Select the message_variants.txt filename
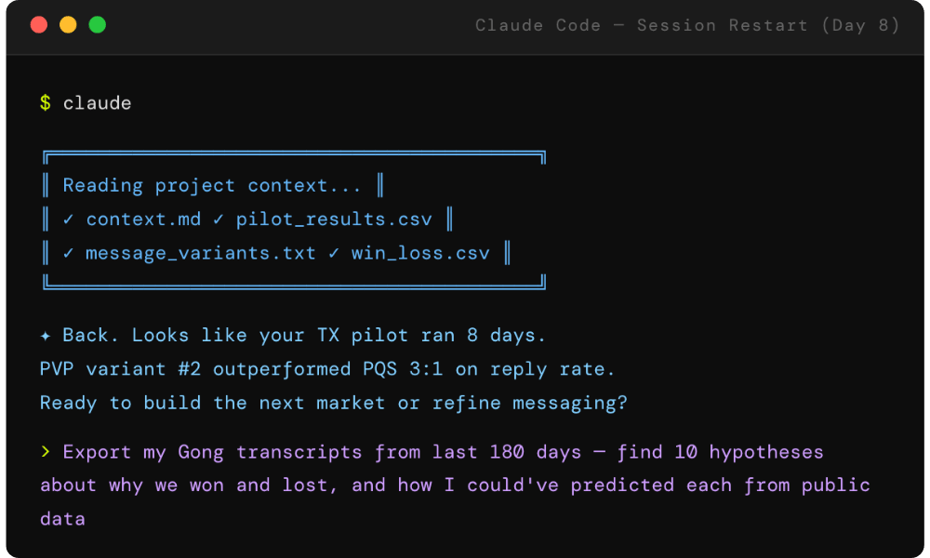930x558 pixels. click(201, 254)
